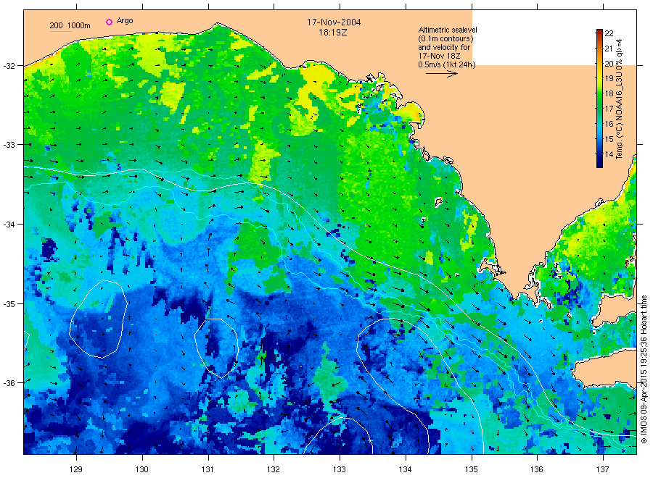Click the magenta Argo marker circle

click(x=109, y=22)
